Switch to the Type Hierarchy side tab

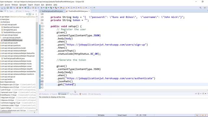pos(11,11)
